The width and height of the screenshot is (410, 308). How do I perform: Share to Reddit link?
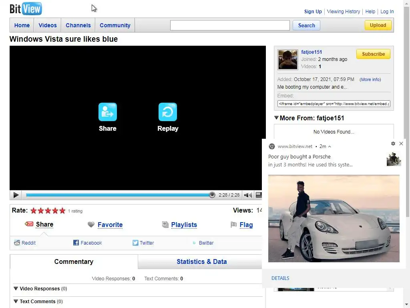[x=28, y=243]
